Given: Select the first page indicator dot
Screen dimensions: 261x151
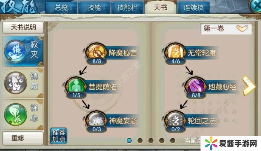Looking at the screenshot, I should [129, 140].
